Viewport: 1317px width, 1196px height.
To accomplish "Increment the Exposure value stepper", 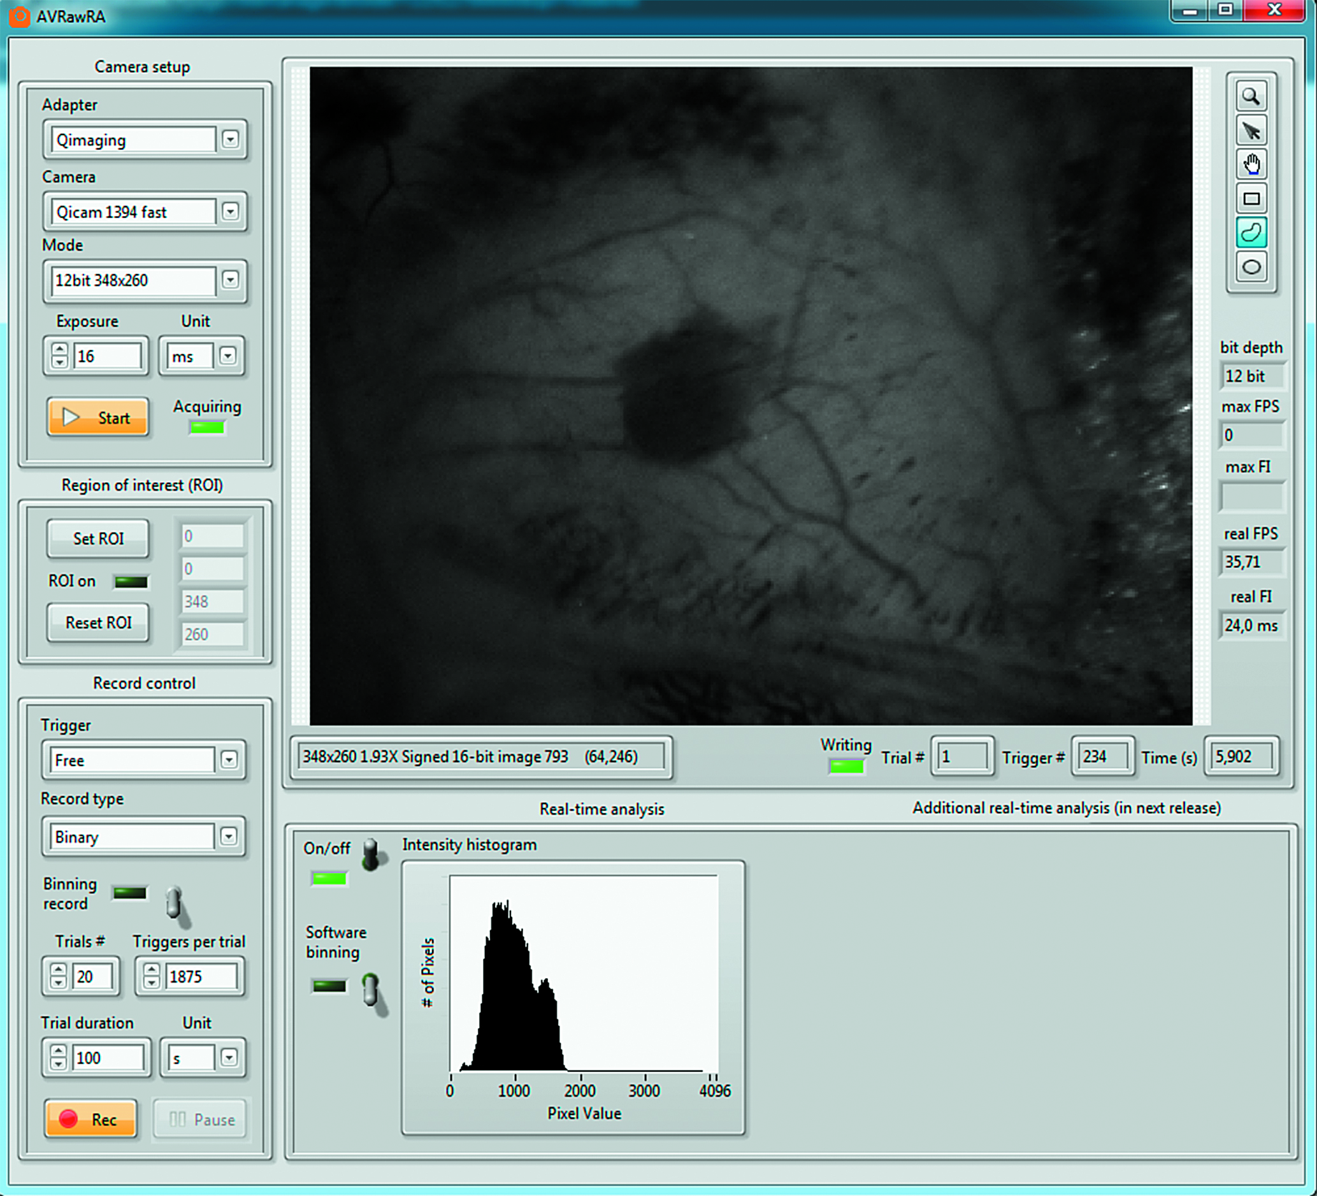I will pyautogui.click(x=59, y=349).
